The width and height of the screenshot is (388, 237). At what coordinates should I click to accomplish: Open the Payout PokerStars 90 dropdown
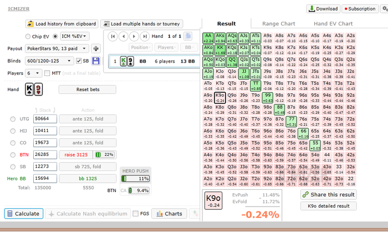57,49
